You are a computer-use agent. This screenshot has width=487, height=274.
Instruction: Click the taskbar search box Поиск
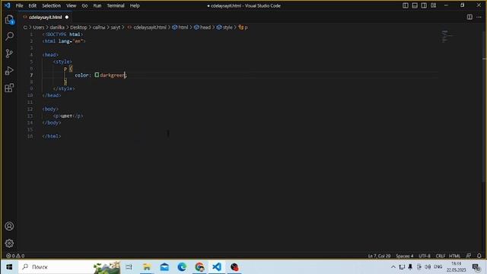pos(69,267)
